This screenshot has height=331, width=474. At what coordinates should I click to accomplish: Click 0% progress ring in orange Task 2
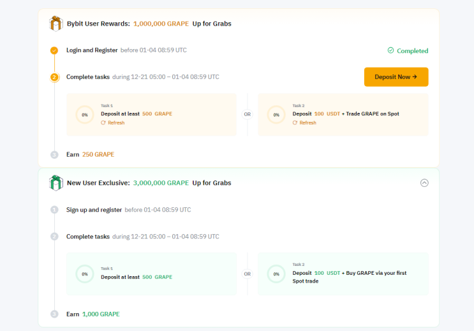(276, 115)
